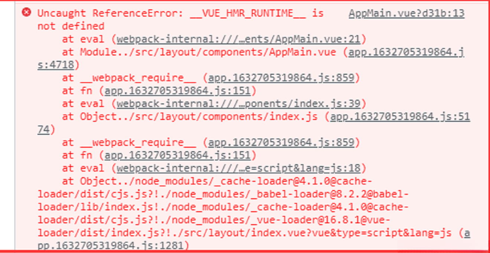Click the 'not defined' error message text
490x253 pixels.
pyautogui.click(x=70, y=26)
